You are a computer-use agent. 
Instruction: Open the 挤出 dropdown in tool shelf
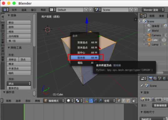coord(19,84)
